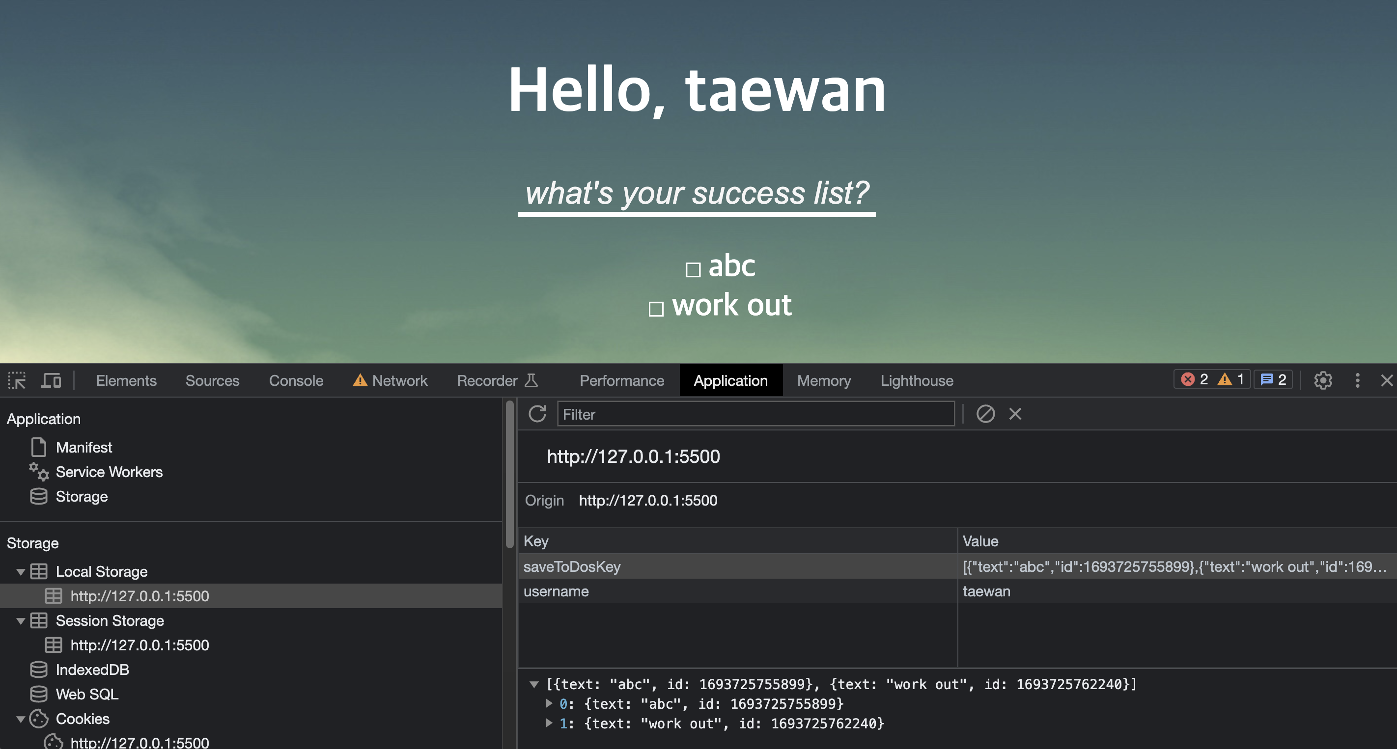The height and width of the screenshot is (749, 1397).
Task: Click the refresh storage icon
Action: point(537,414)
